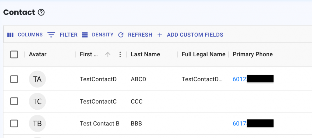Open First Name column menu (three dots)
Screen dimensions: 312x138
pyautogui.click(x=120, y=55)
